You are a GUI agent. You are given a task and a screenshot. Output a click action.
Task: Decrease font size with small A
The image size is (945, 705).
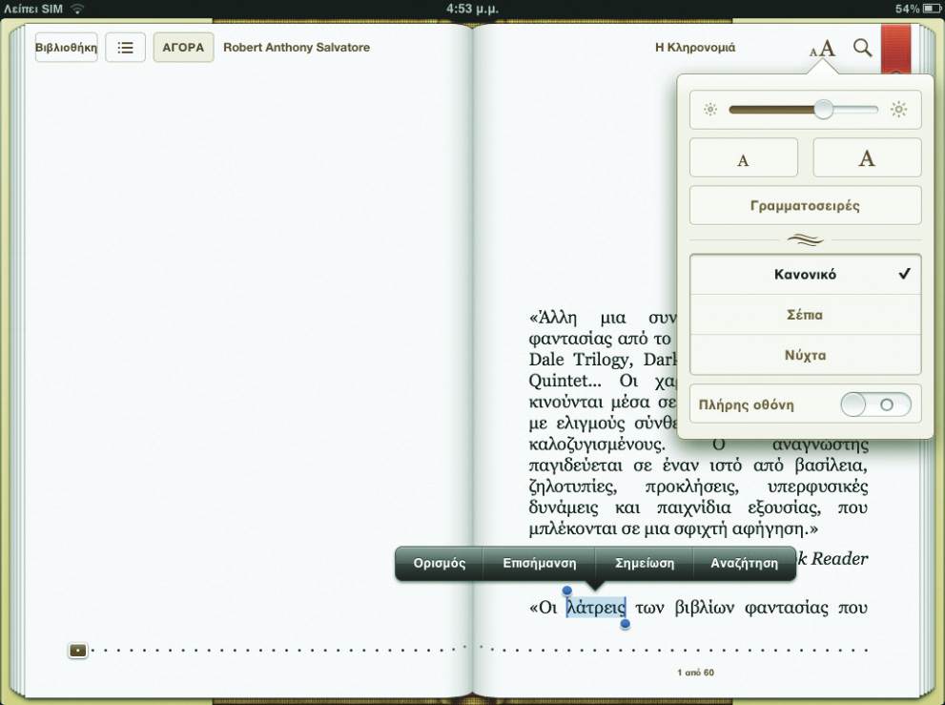click(743, 158)
